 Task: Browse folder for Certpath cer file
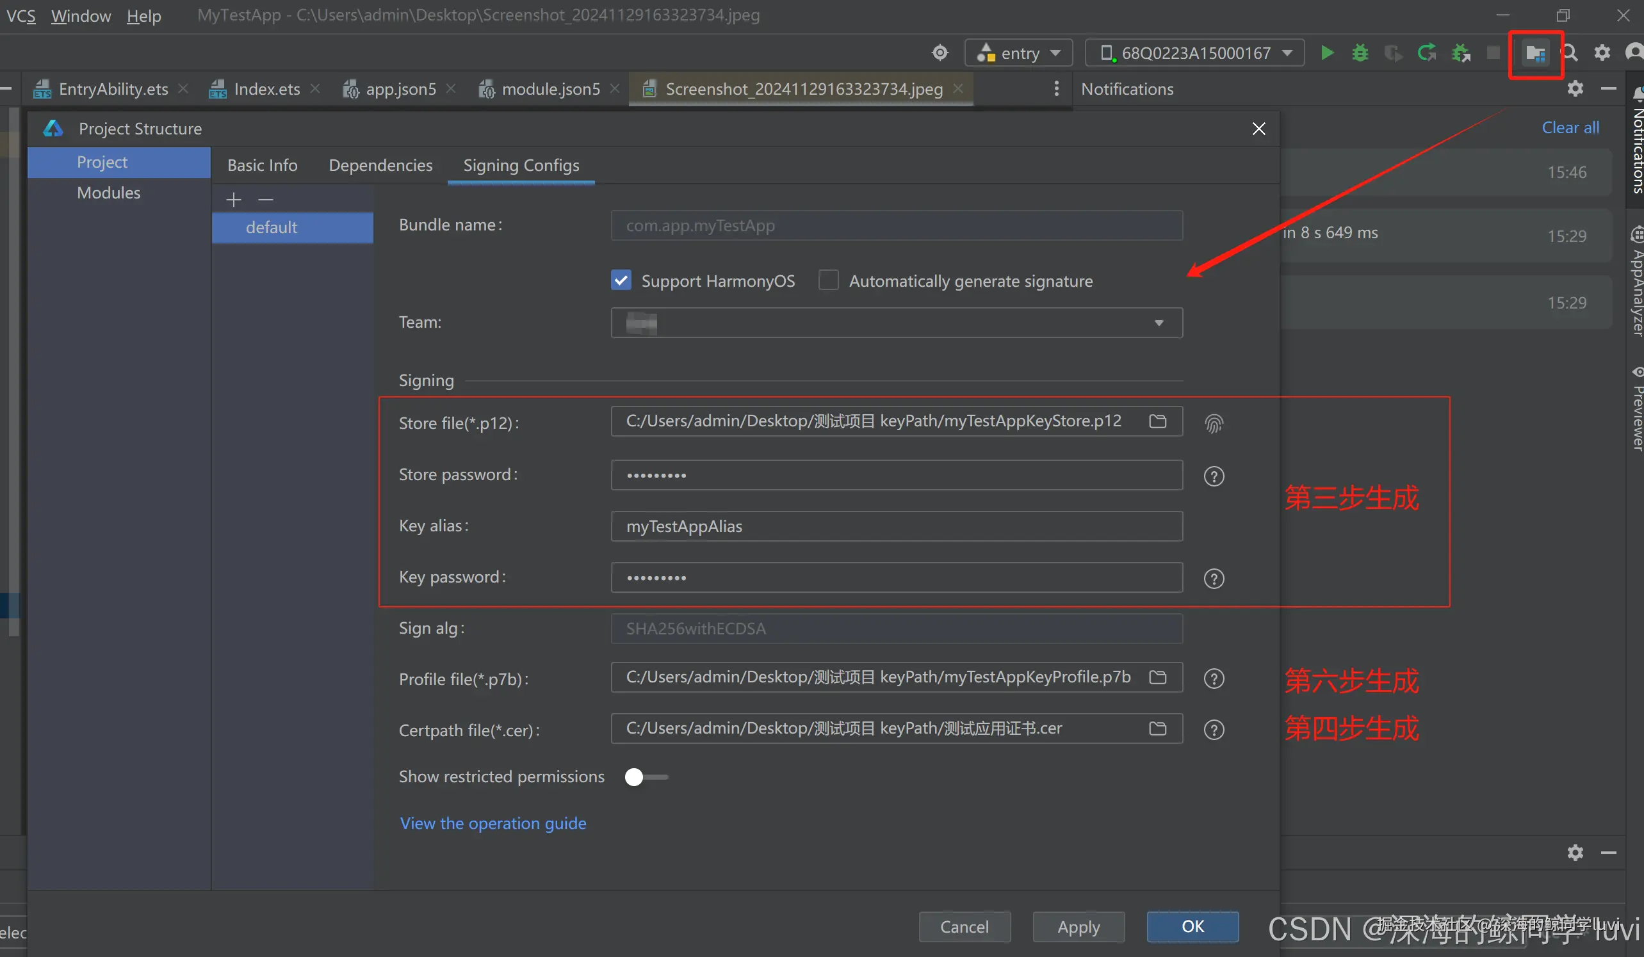[1157, 728]
